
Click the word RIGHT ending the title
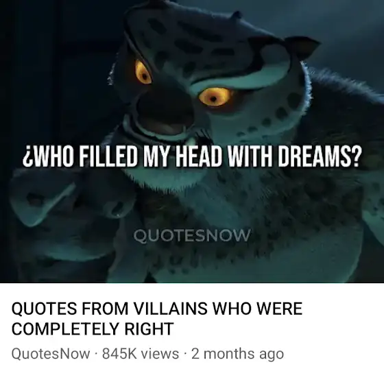pos(149,328)
